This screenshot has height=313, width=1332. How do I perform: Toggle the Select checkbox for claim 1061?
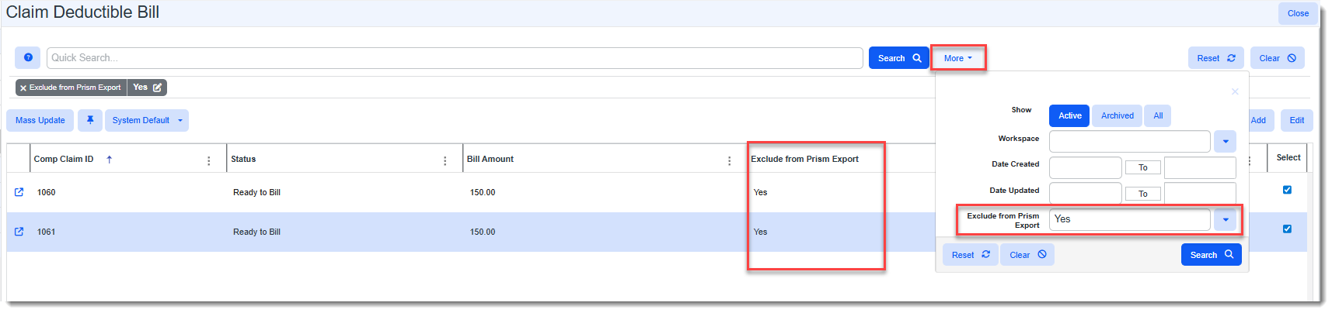(1287, 229)
